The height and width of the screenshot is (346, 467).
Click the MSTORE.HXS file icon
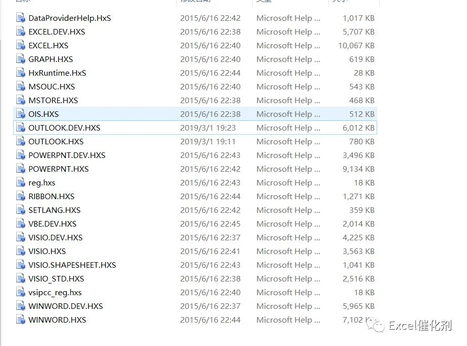point(21,100)
